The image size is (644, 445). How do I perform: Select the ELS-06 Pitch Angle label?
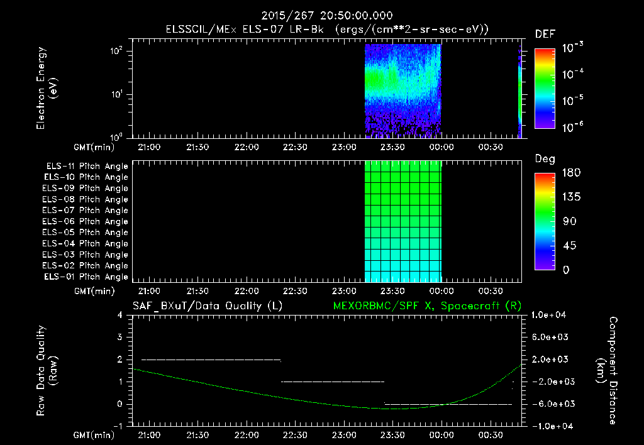tap(85, 222)
